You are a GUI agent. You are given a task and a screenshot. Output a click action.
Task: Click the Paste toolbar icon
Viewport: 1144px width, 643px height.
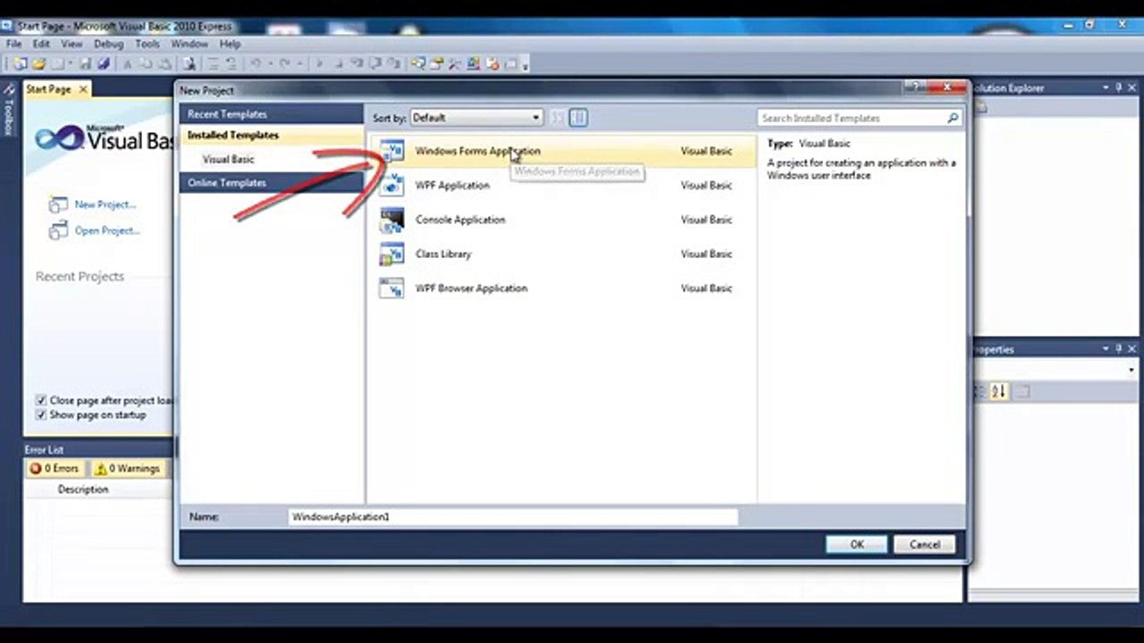(165, 63)
